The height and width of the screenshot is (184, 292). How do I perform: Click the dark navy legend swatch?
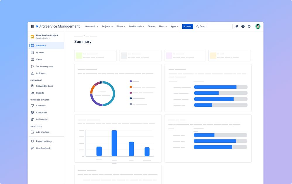click(131, 98)
